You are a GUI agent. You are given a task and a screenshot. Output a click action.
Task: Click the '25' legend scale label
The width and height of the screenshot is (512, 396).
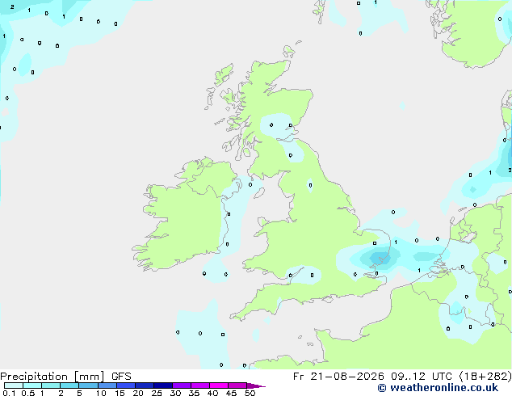tap(157, 393)
